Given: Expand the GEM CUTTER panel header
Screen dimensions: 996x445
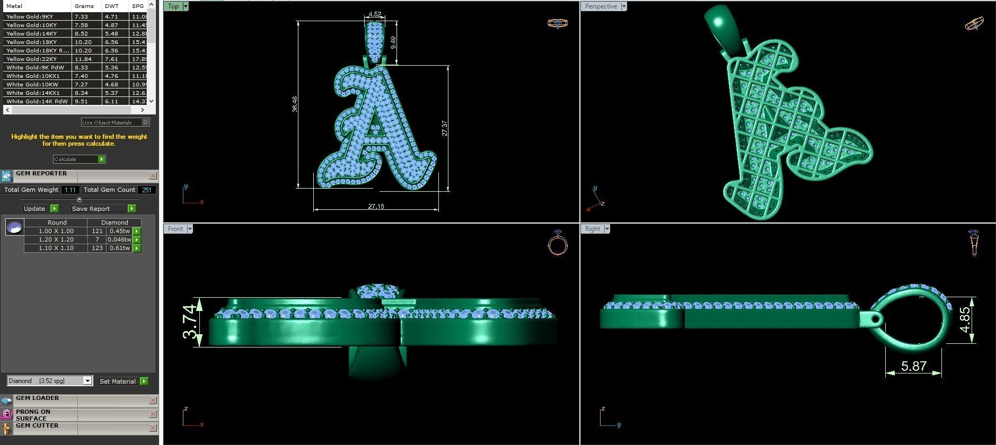Looking at the screenshot, I should [x=80, y=428].
